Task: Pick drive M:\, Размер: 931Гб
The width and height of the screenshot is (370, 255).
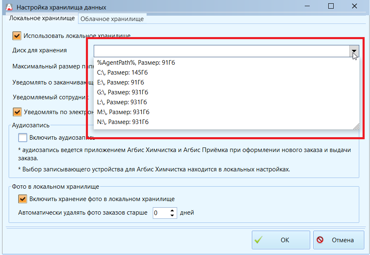Action: [x=226, y=112]
